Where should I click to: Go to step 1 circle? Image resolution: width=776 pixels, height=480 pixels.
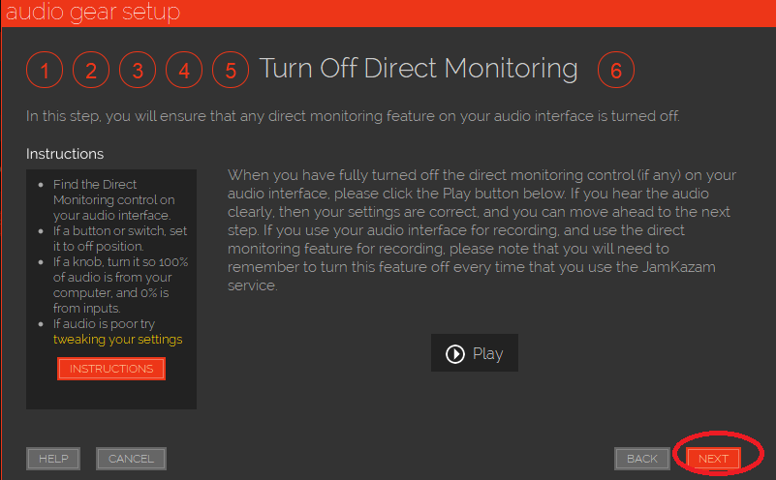pyautogui.click(x=45, y=71)
